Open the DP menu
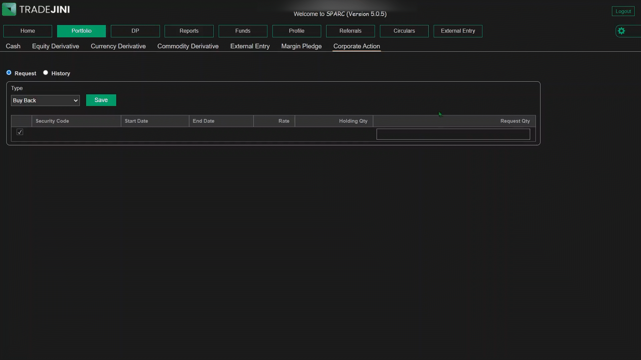The height and width of the screenshot is (360, 641). click(x=135, y=31)
